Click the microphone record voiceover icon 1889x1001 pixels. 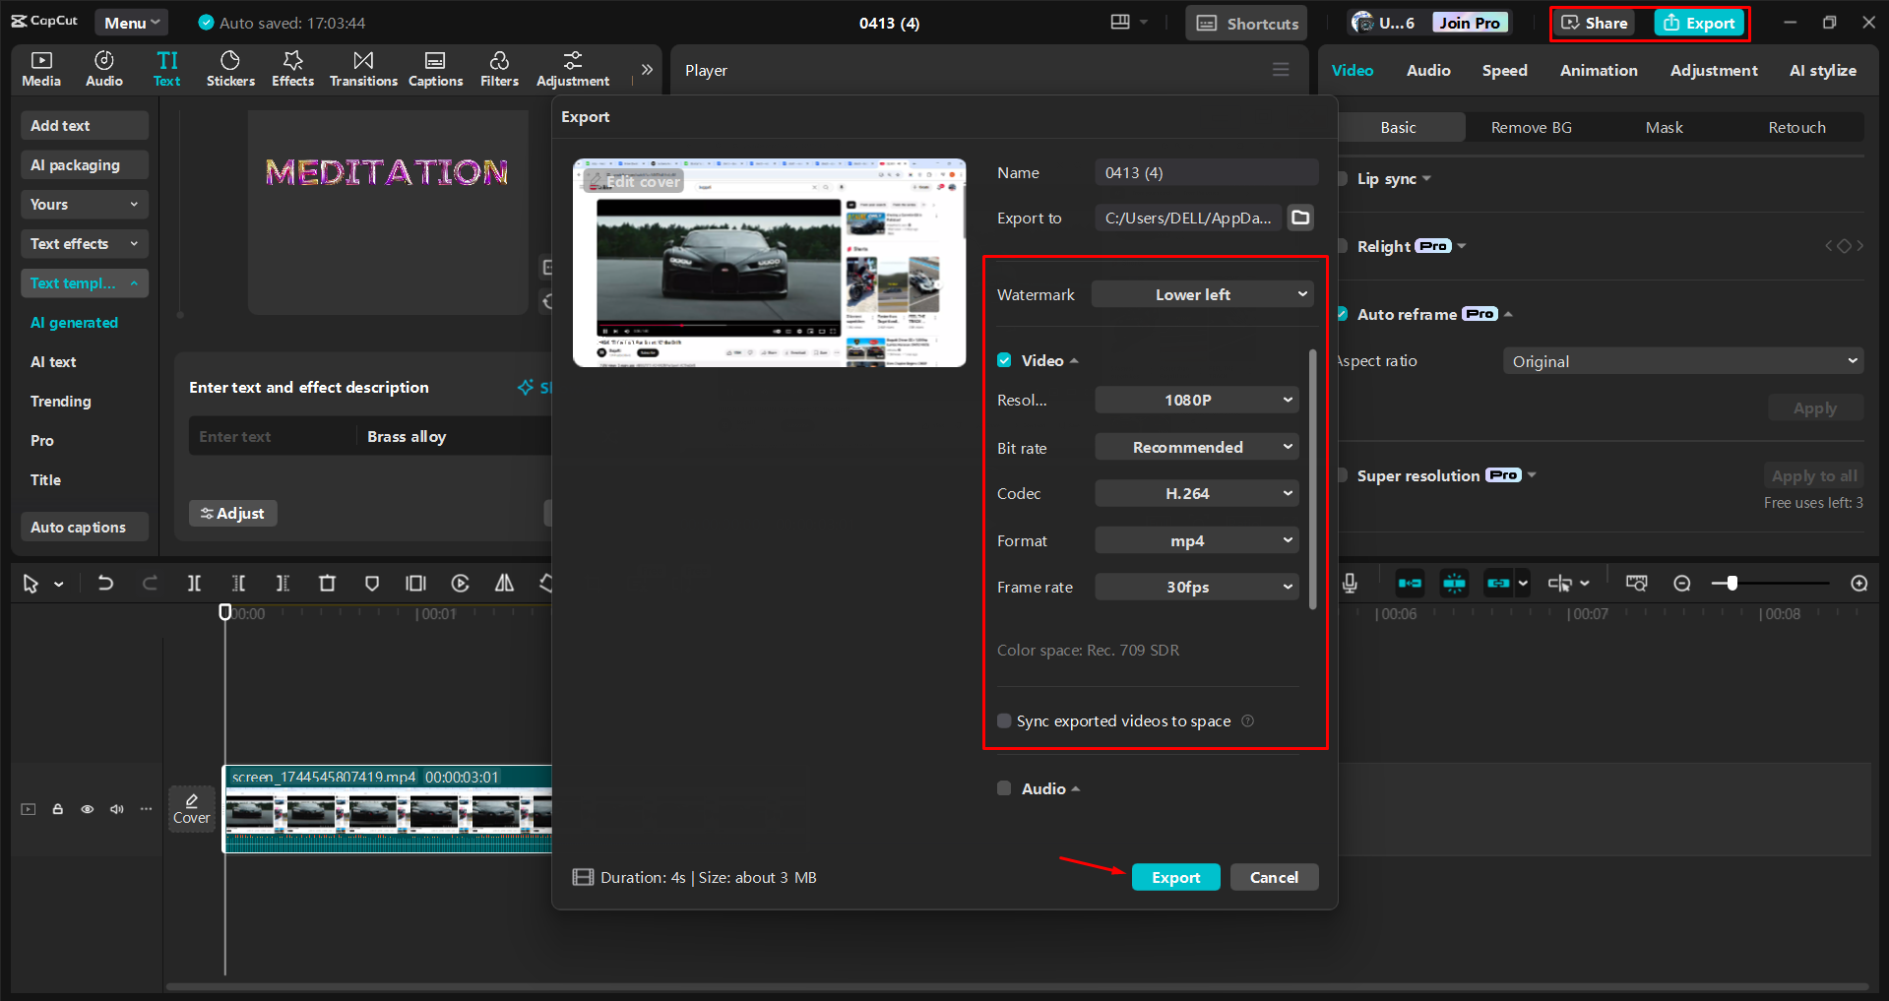[1350, 584]
